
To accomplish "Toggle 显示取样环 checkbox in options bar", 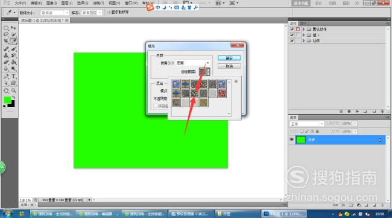I will click(x=109, y=12).
